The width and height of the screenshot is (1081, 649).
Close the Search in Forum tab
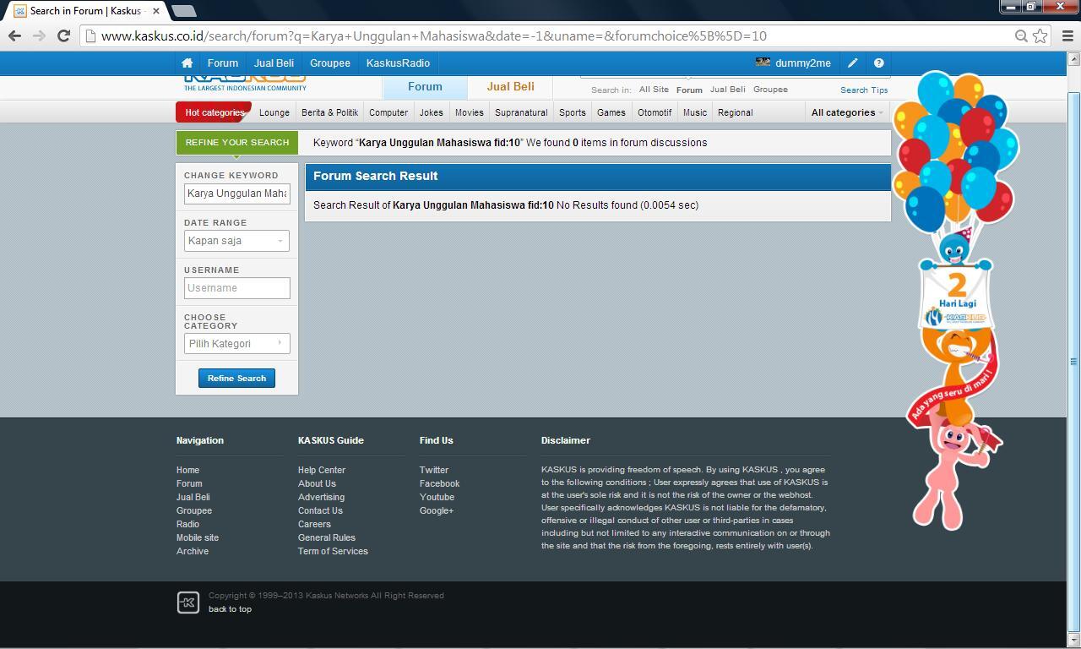click(156, 11)
